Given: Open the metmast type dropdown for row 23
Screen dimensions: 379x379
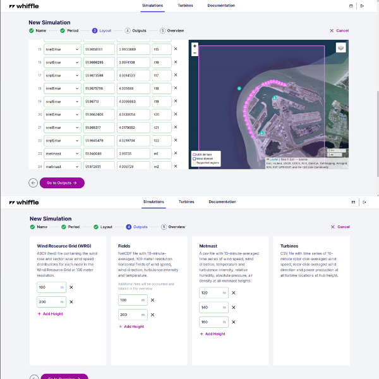Looking at the screenshot, I should 63,153.
